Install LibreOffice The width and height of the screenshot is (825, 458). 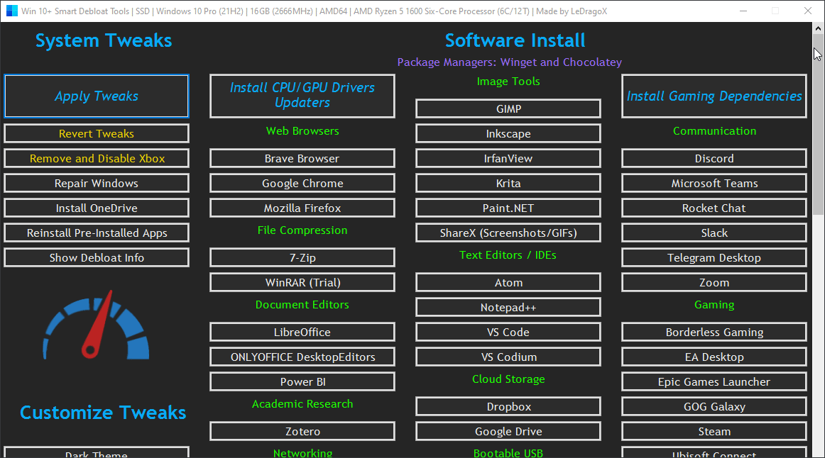tap(302, 332)
